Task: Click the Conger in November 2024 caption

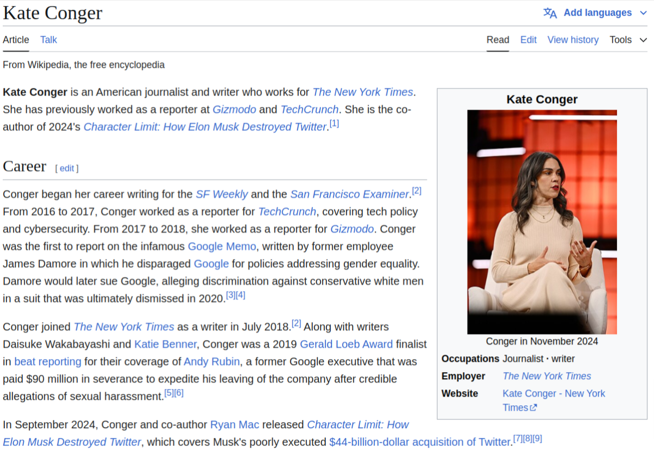Action: point(542,341)
